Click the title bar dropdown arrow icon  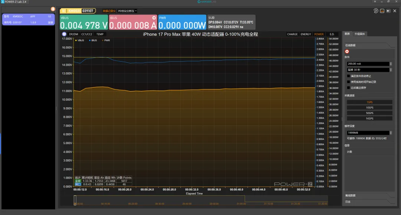coord(374,2)
